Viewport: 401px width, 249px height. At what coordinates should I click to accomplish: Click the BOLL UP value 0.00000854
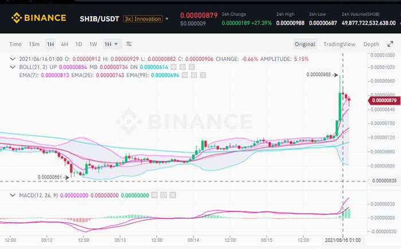pos(73,67)
